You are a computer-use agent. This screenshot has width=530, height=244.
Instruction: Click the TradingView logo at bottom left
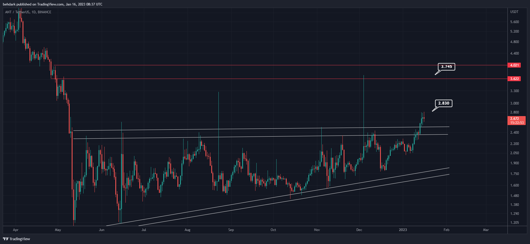click(16, 239)
